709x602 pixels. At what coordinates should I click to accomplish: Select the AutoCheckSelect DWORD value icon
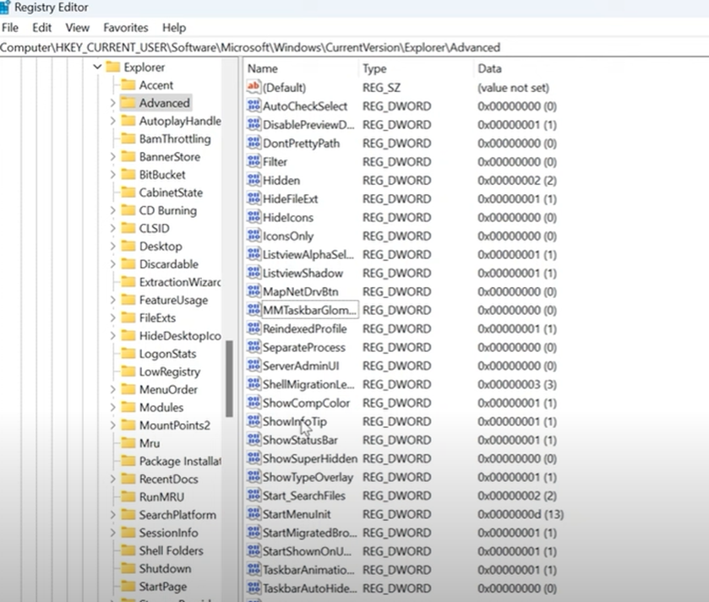pyautogui.click(x=254, y=106)
